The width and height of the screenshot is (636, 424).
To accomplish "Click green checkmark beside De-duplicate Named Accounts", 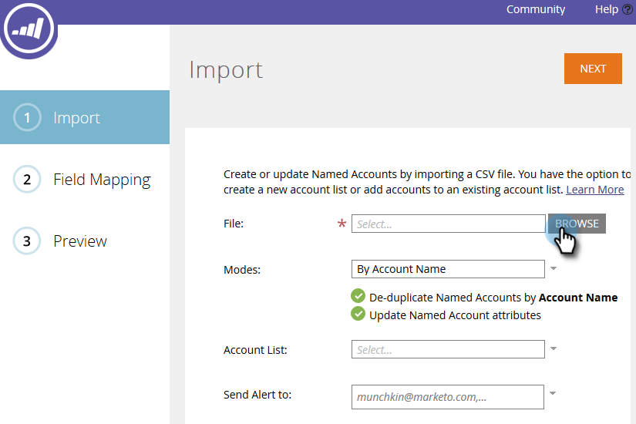I will point(358,297).
